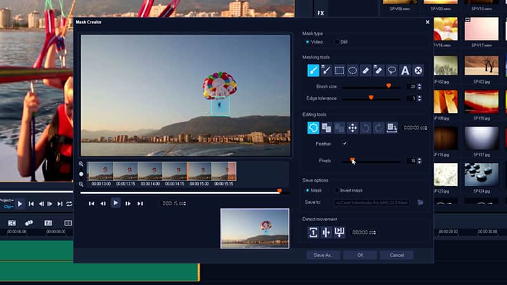This screenshot has width=507, height=285.
Task: Click the Edge tolerance spinner arrows
Action: tap(420, 98)
